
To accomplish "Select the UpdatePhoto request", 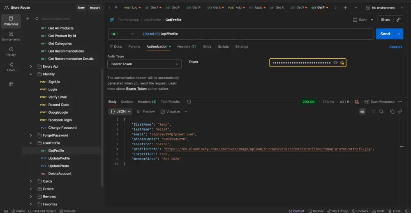I will point(59,166).
